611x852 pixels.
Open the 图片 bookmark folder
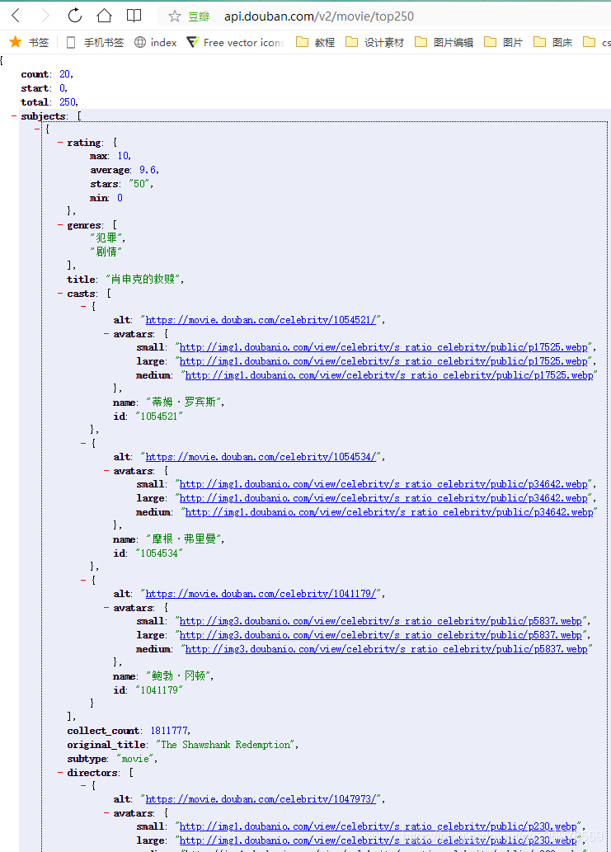(504, 42)
